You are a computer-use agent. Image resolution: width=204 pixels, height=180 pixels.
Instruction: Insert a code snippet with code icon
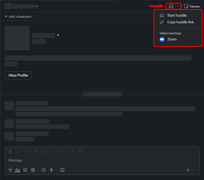[73, 152]
